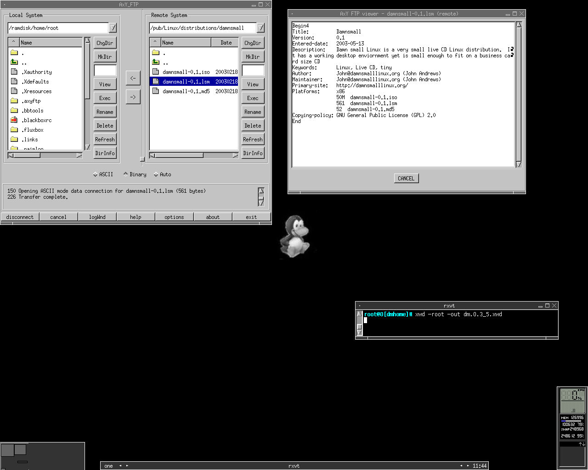The width and height of the screenshot is (588, 470).
Task: Open logWnd from the bottom bar
Action: coord(97,217)
